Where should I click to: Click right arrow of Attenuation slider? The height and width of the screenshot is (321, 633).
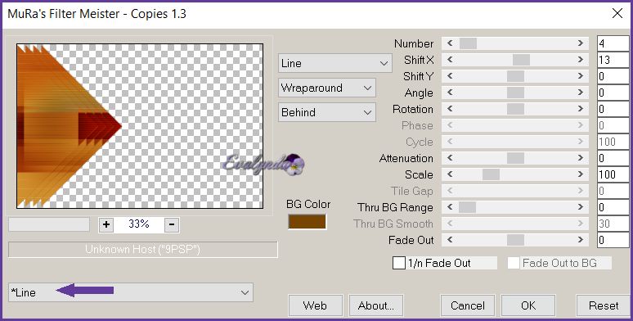coord(580,158)
